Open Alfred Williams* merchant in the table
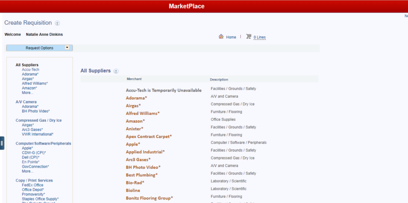408x203 pixels. 143,114
